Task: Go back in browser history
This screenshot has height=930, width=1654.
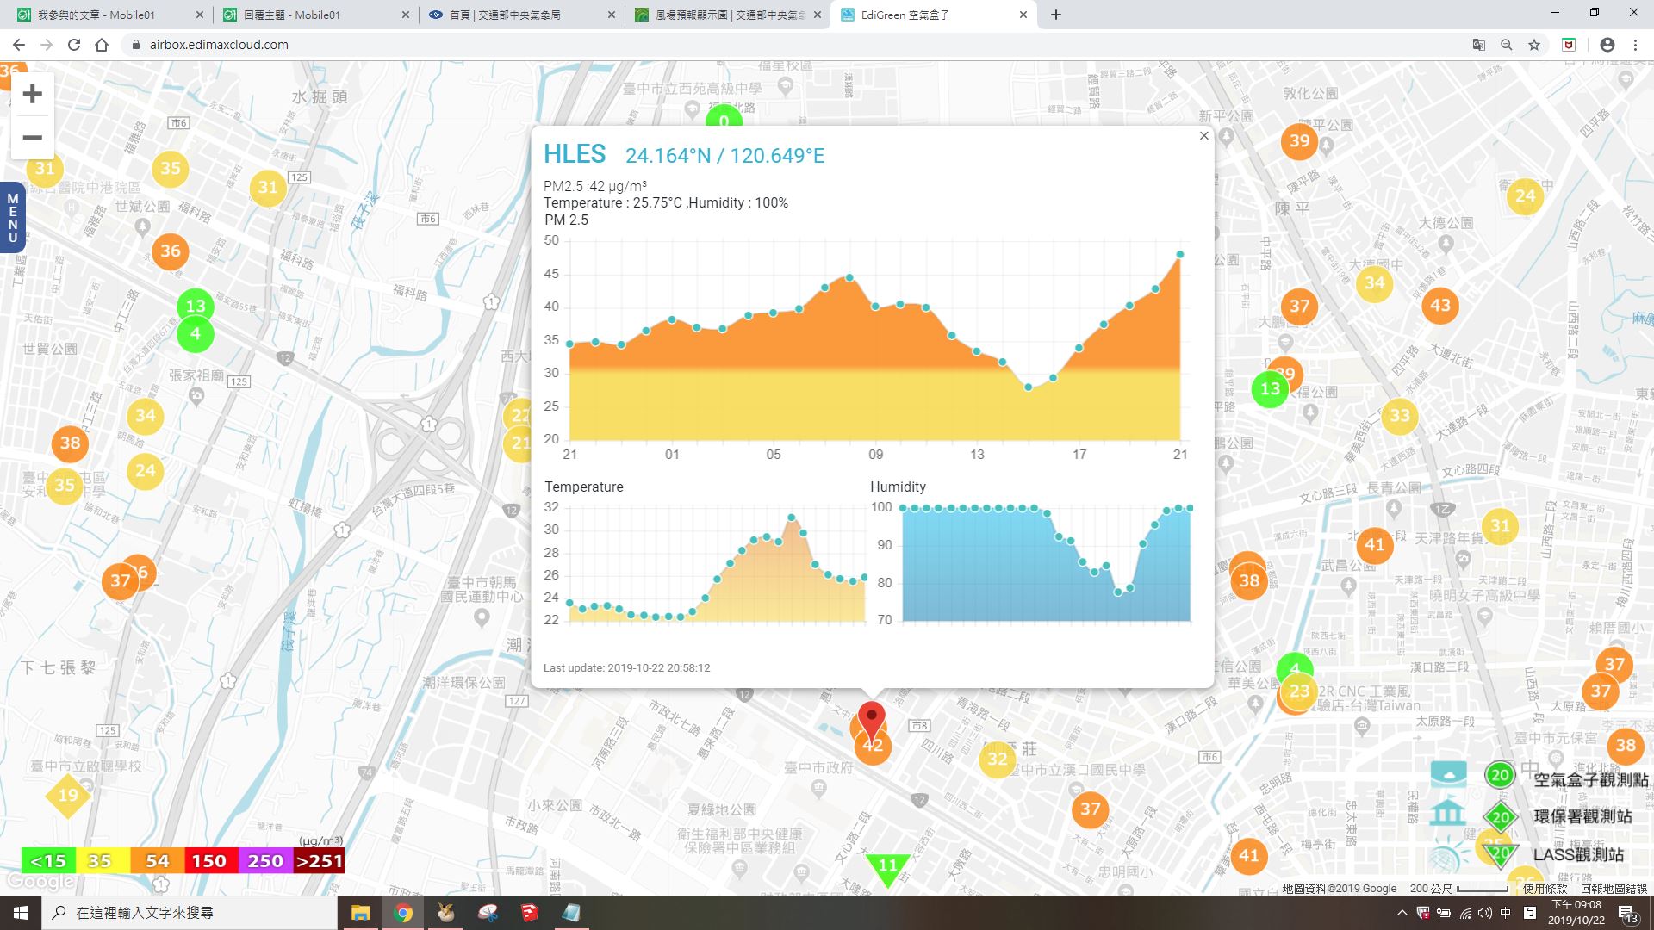Action: 19,45
